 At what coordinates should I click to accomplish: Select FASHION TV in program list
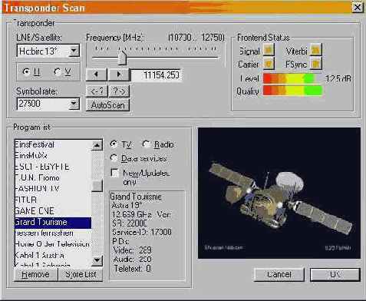point(53,189)
